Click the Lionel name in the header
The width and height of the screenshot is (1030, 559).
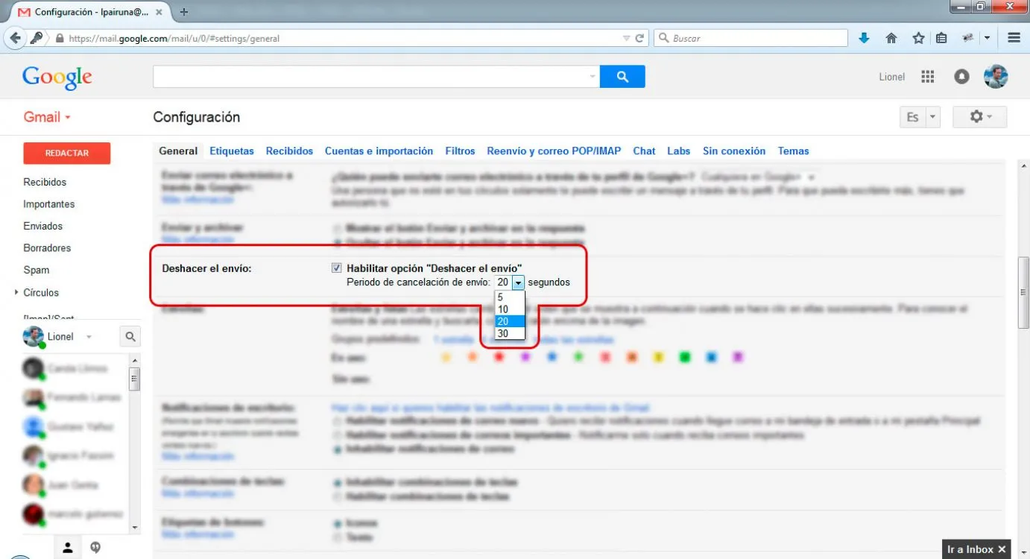[x=892, y=77]
